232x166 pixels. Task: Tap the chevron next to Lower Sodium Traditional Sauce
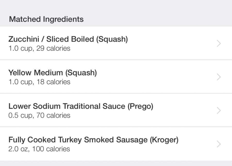coord(219,110)
